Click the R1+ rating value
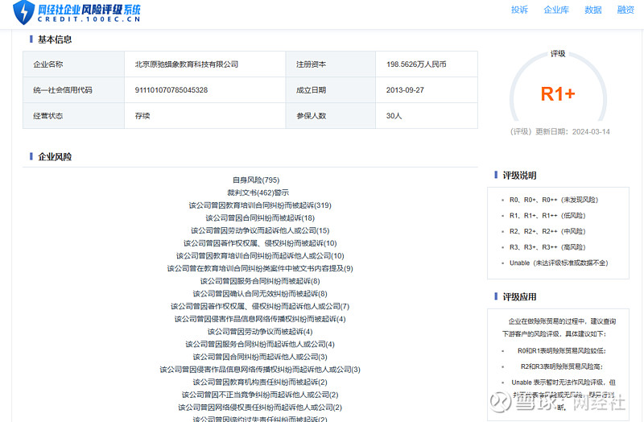The image size is (644, 422). [x=558, y=94]
